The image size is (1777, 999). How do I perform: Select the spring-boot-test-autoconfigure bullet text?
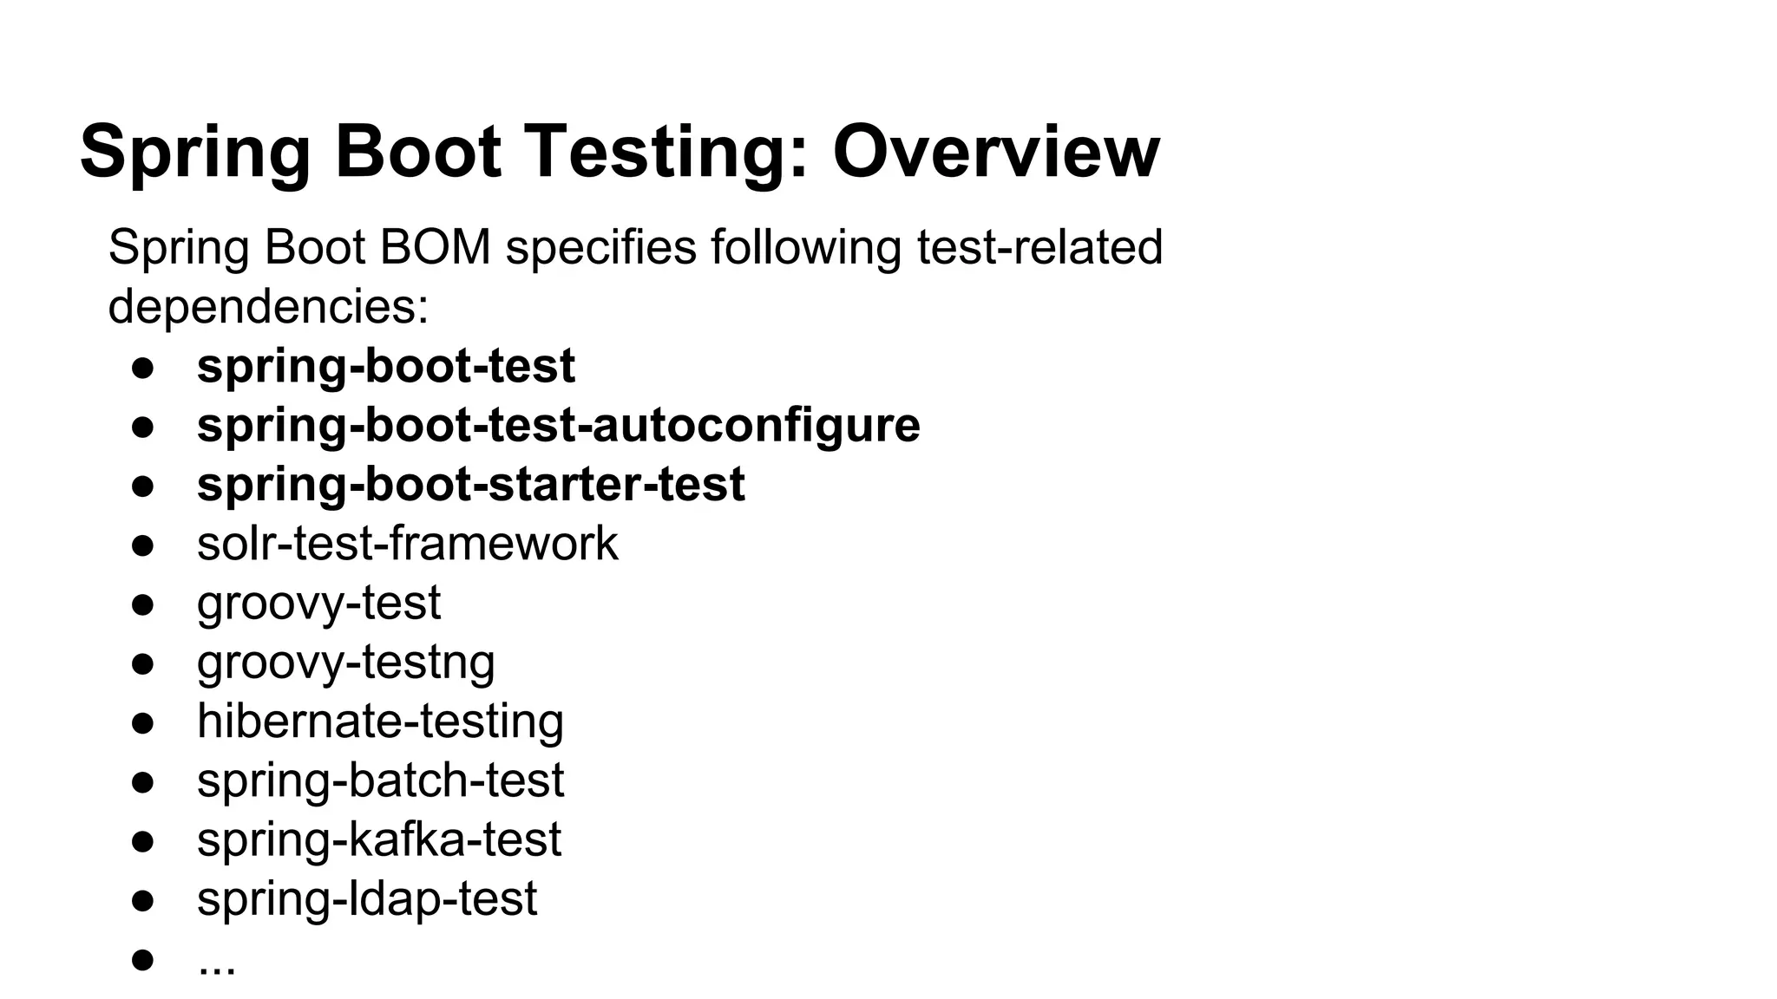(559, 426)
